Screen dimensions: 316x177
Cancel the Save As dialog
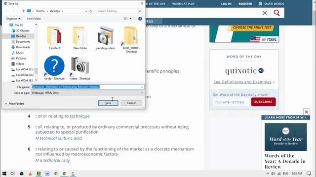[x=131, y=103]
